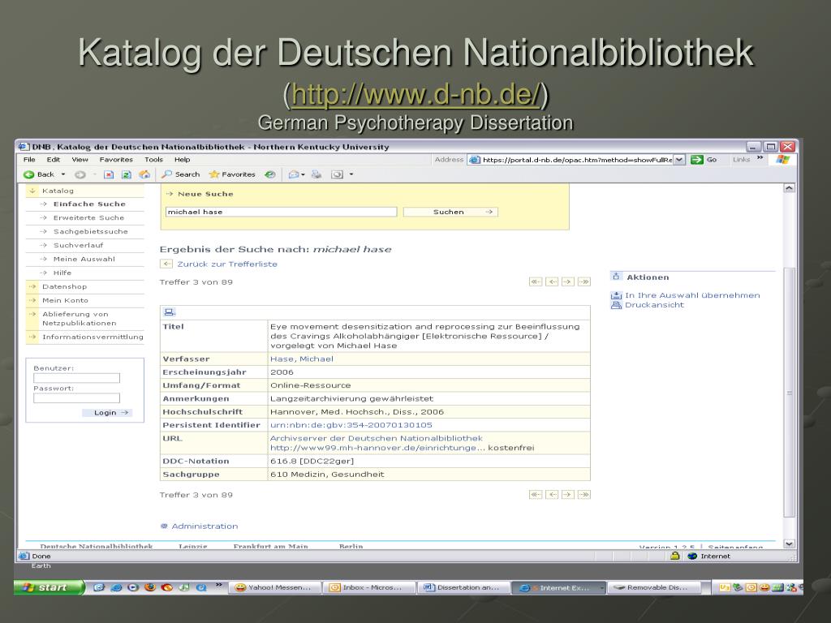Click 'In Ihre Auswahl übernehmen' action link
This screenshot has height=623, width=831.
(692, 295)
